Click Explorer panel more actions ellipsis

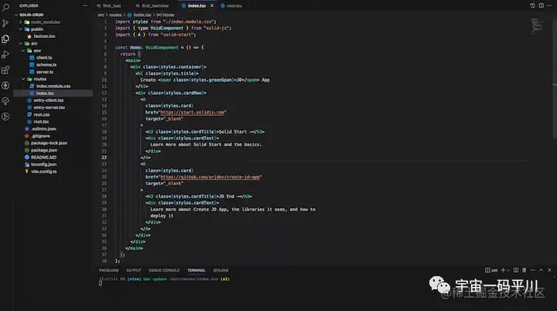coord(85,5)
